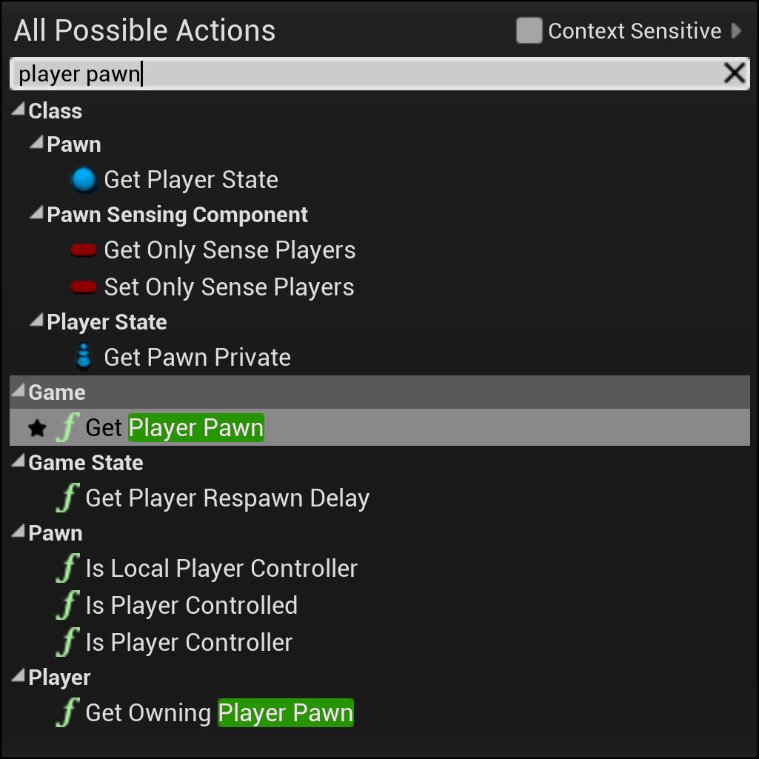This screenshot has width=759, height=759.
Task: Select the blue object pin icon beside Get Player State
Action: point(84,179)
